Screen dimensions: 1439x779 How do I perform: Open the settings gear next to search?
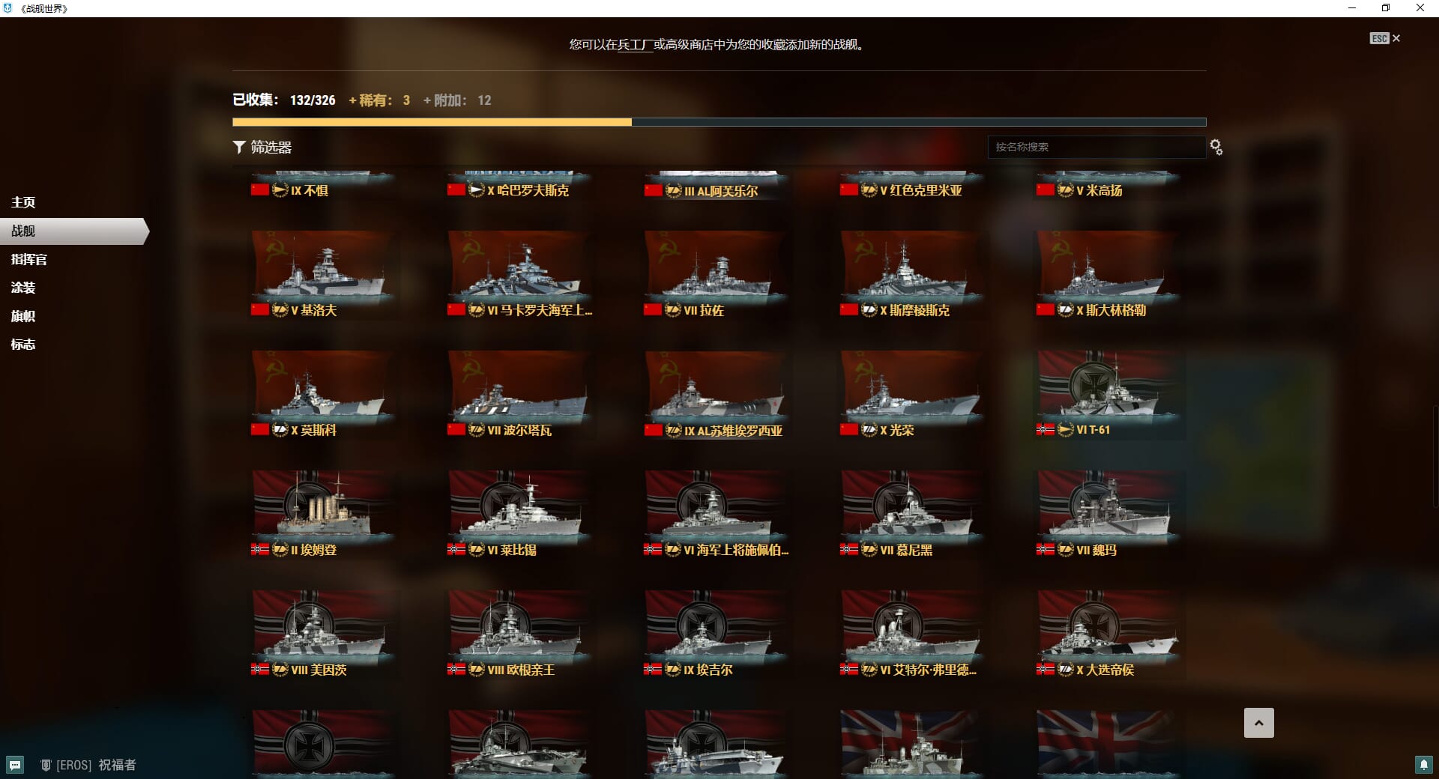[1216, 148]
